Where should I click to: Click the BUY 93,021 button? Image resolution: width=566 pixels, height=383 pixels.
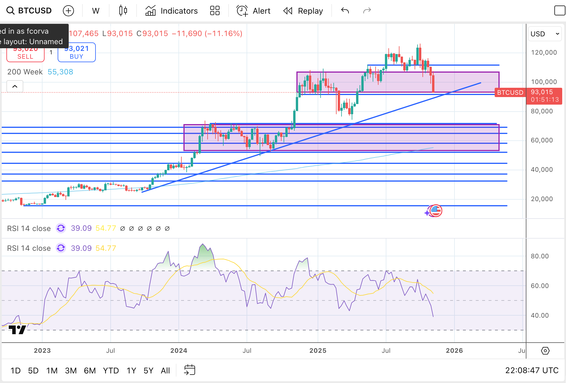pos(77,53)
